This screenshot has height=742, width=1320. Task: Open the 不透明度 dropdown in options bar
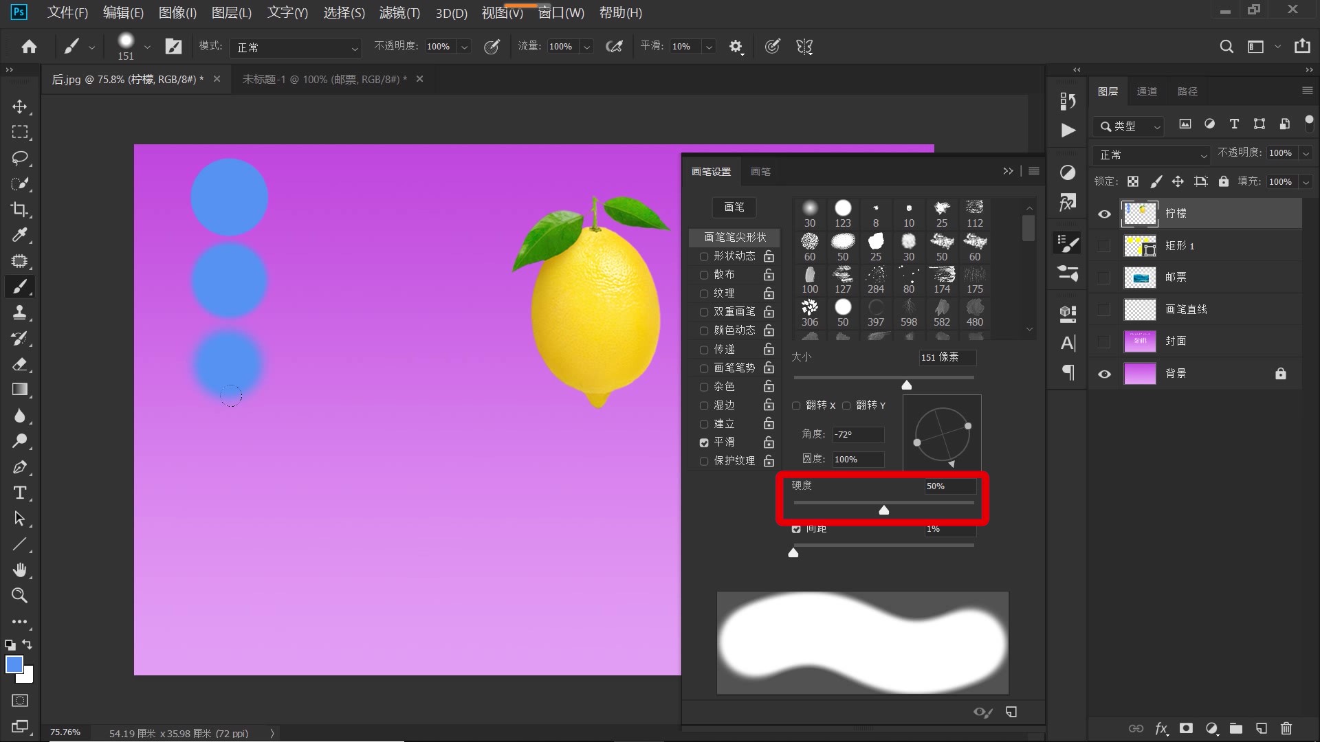[465, 47]
